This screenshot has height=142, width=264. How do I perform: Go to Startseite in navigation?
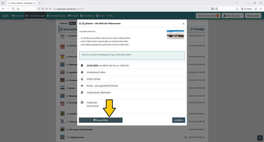[x=18, y=16]
